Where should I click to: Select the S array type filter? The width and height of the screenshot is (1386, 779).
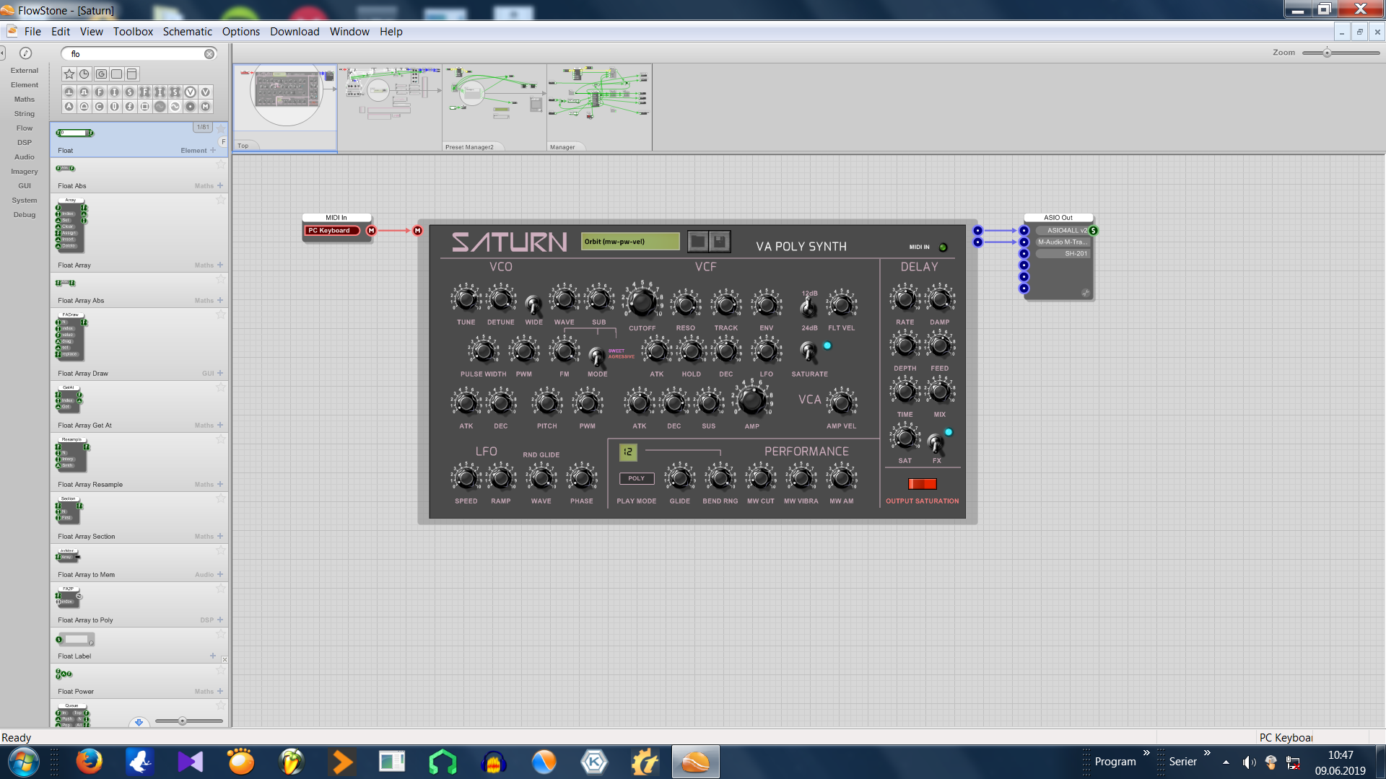[x=175, y=92]
